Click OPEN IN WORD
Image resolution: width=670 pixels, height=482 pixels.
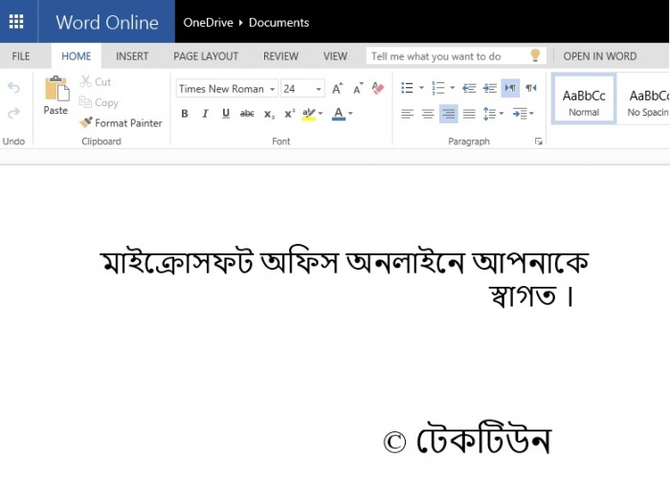coord(600,55)
